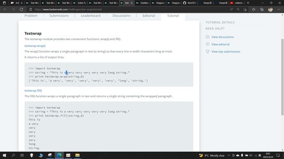Open the Favorites star toolbar icon
This screenshot has height=159, width=284.
point(253,9)
